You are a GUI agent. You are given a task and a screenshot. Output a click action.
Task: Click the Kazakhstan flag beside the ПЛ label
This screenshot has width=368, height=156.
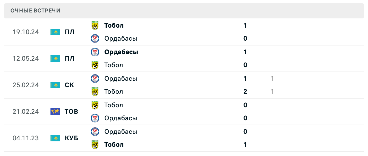(55, 32)
